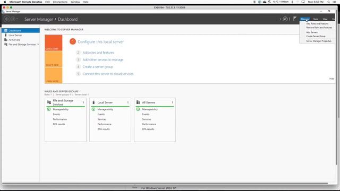Click Events in File and Storage tile

tap(56, 115)
